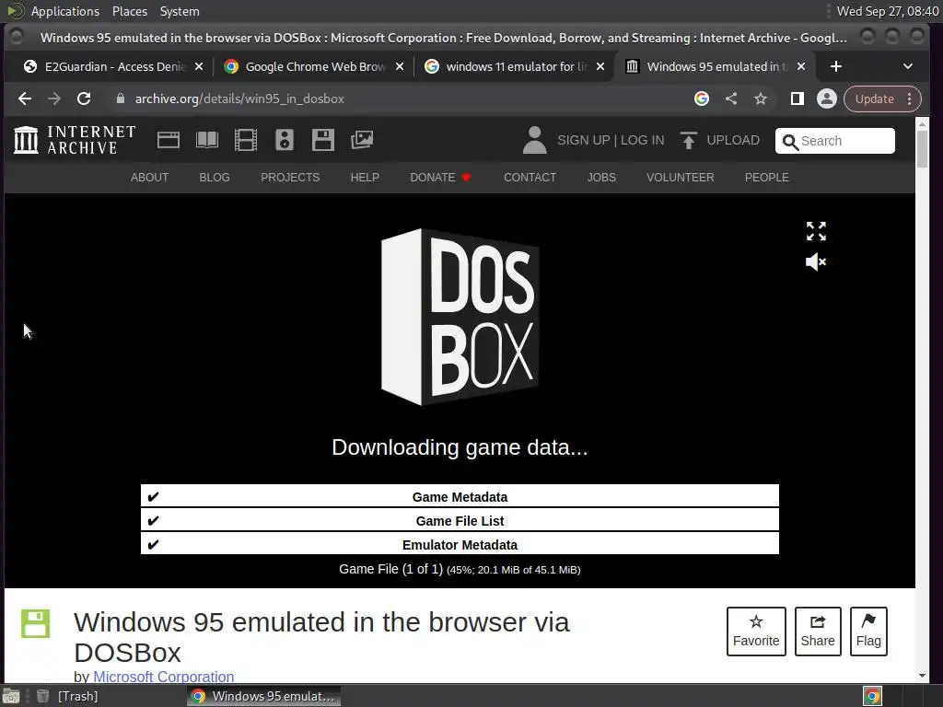Click the Emulator Metadata progress row
The height and width of the screenshot is (707, 943).
tap(460, 543)
